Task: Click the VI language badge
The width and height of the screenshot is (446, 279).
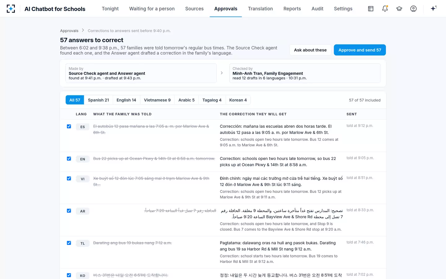Action: click(83, 179)
